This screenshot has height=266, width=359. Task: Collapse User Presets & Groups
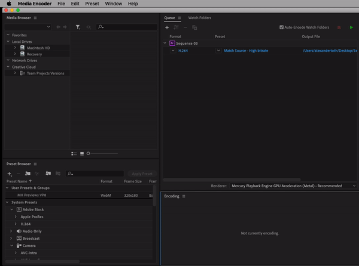(7, 188)
